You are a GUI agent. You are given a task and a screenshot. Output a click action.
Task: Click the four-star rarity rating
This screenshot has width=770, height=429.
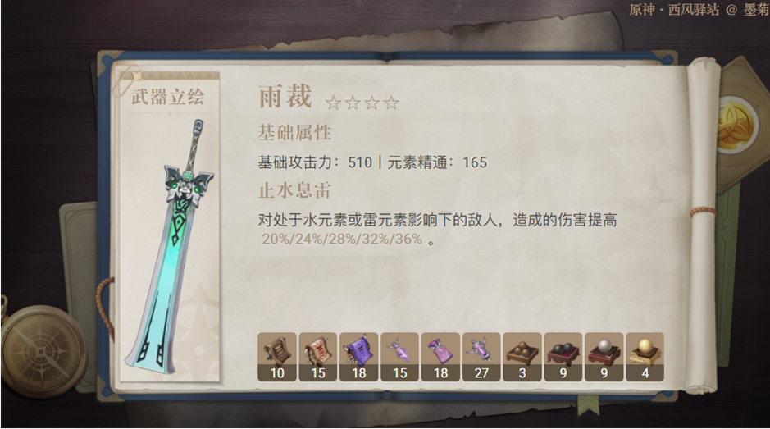(x=362, y=103)
